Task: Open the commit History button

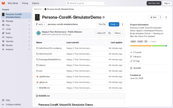Action: point(118,33)
